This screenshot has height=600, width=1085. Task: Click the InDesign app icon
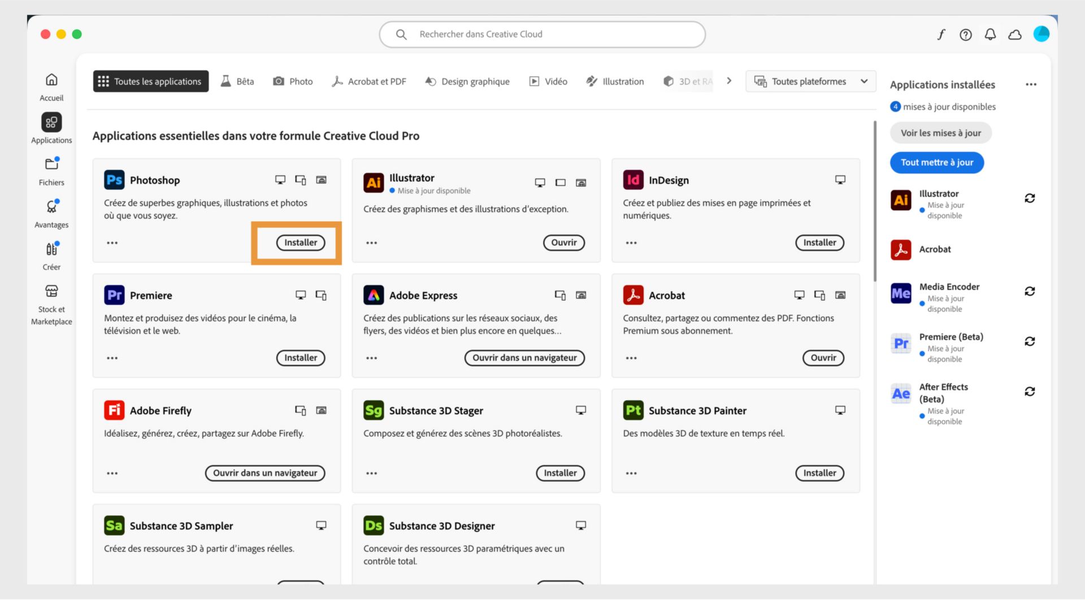(633, 180)
